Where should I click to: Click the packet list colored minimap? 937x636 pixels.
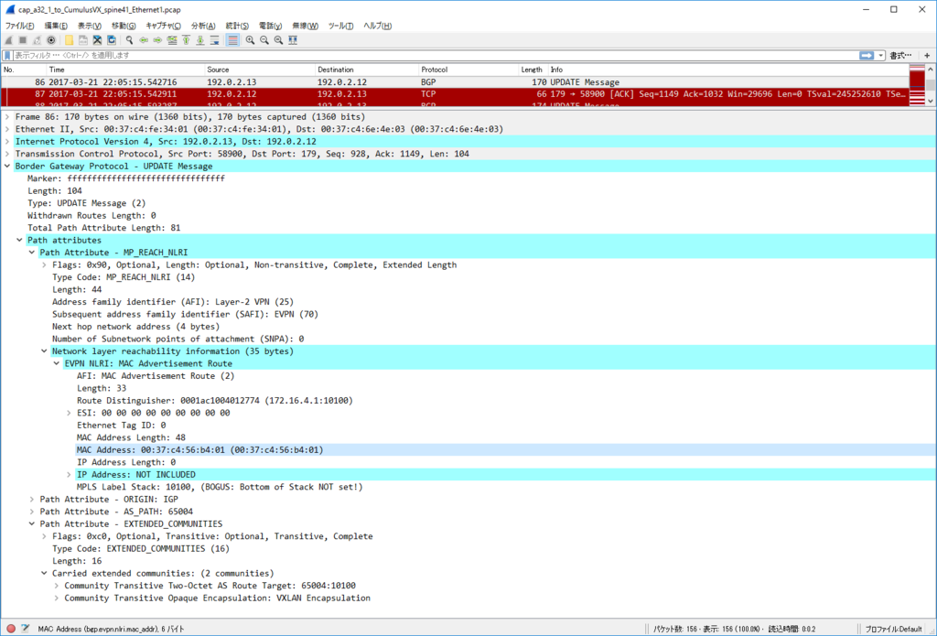[x=917, y=85]
